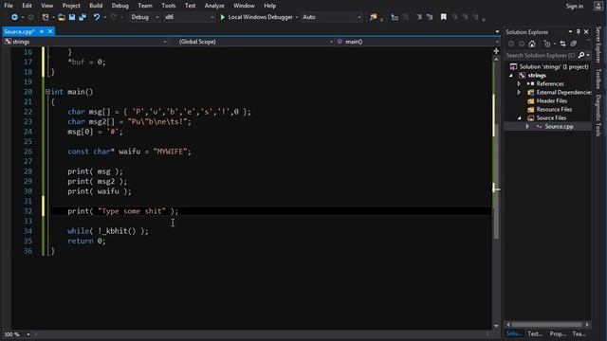Click the user account icon beside Sign in
The width and height of the screenshot is (607, 341).
[598, 6]
